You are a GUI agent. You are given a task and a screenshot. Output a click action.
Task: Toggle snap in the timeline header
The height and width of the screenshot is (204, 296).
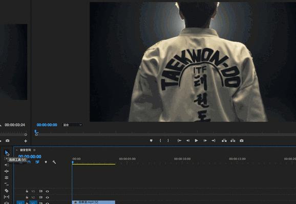(x=29, y=162)
